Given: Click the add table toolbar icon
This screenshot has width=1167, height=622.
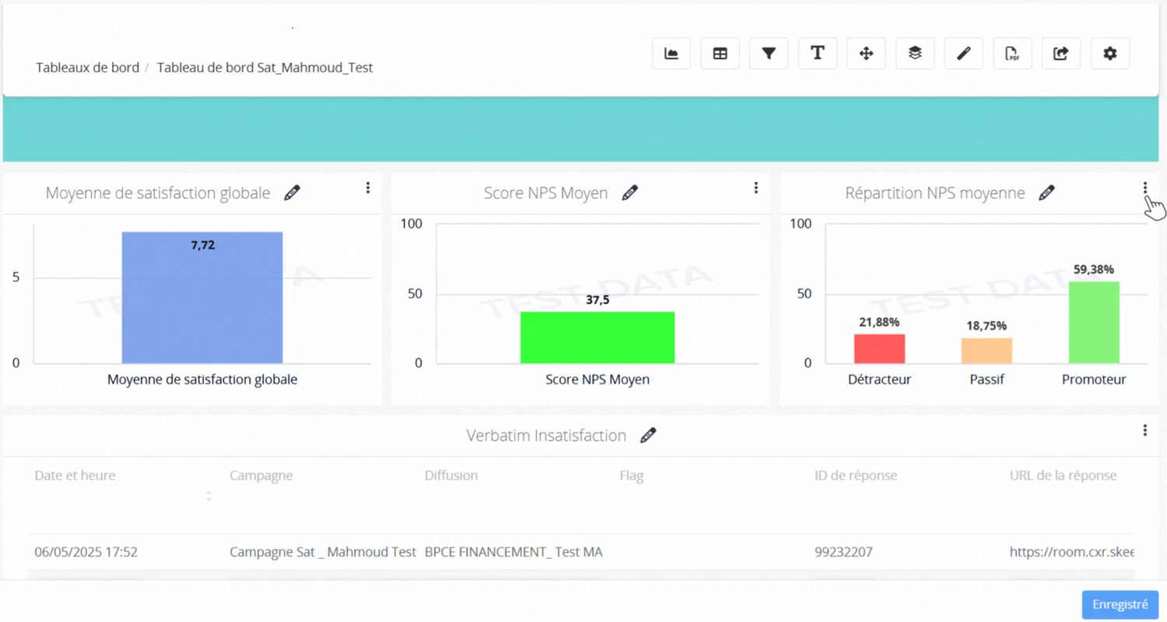Looking at the screenshot, I should [720, 54].
